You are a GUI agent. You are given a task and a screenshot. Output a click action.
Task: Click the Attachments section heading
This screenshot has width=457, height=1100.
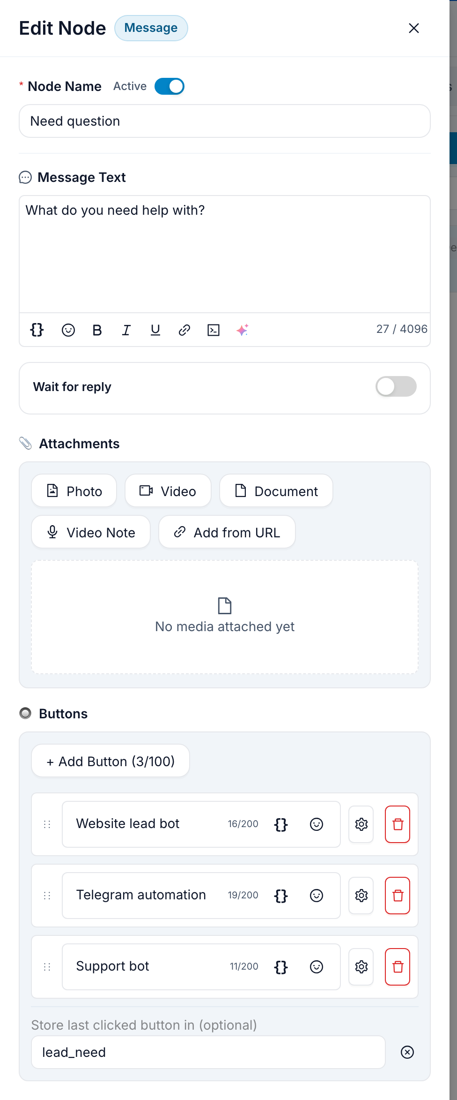click(79, 444)
